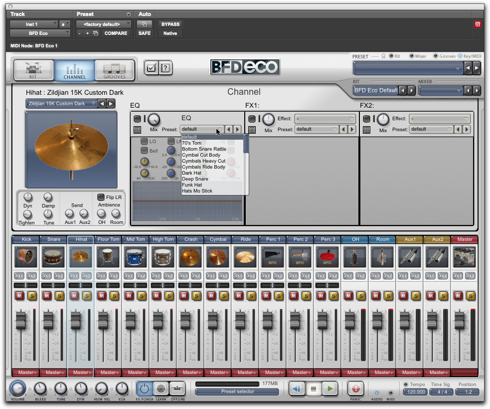Toggle the EQ power button

click(x=137, y=119)
